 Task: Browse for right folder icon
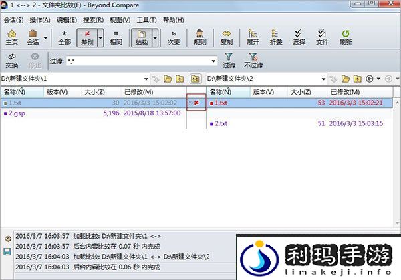pyautogui.click(x=346, y=79)
